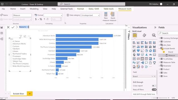Check Fabrikam in the slicer
This screenshot has width=178, height=100.
tap(11, 49)
